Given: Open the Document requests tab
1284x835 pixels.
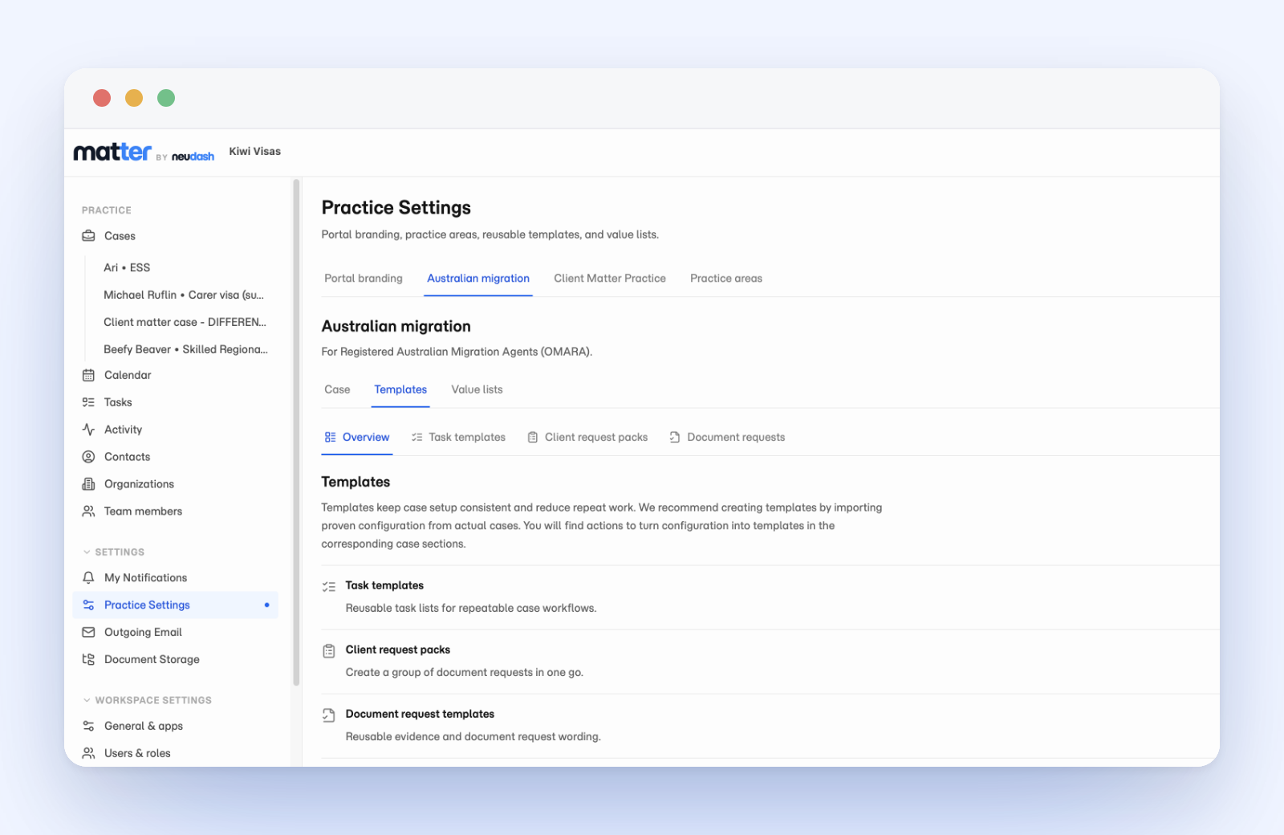Looking at the screenshot, I should pyautogui.click(x=727, y=438).
